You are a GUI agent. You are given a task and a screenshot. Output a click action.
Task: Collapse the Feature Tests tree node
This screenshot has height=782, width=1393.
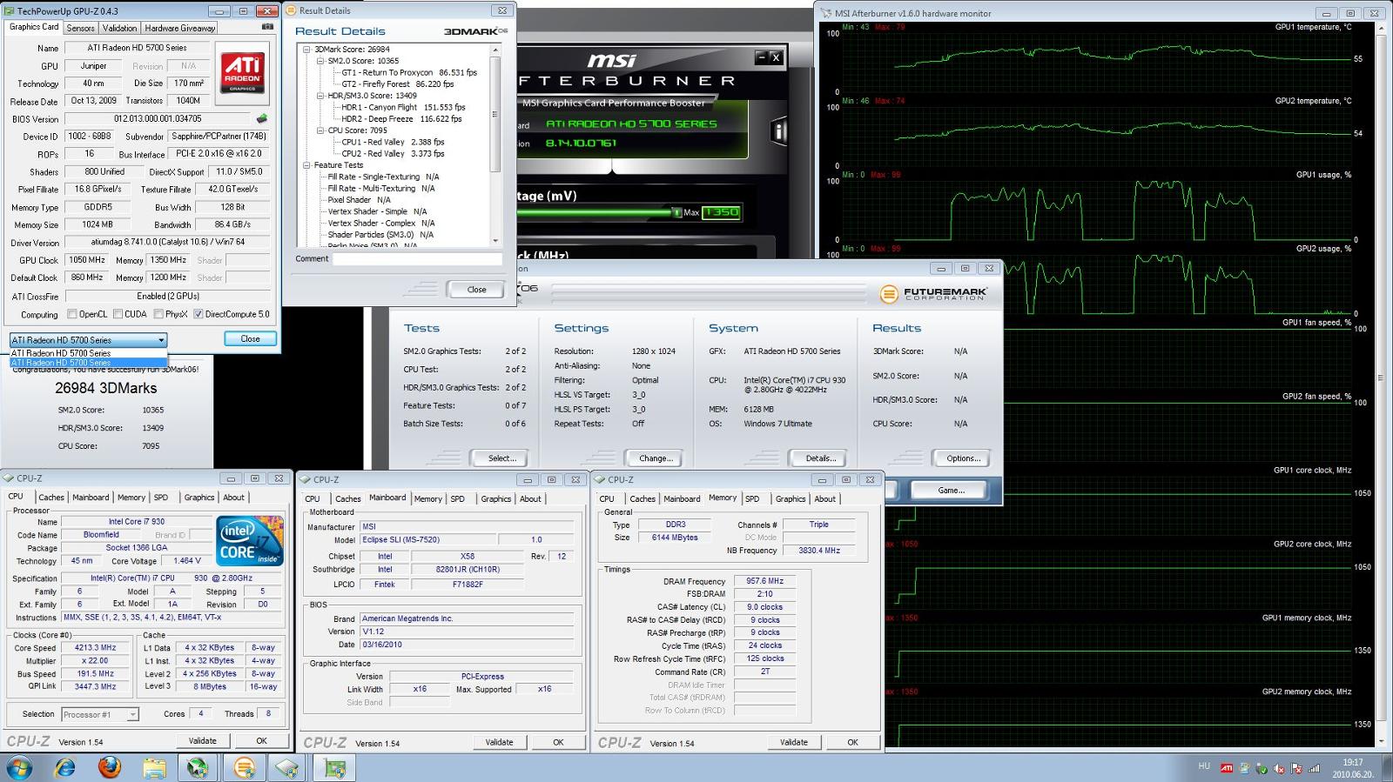pos(306,165)
